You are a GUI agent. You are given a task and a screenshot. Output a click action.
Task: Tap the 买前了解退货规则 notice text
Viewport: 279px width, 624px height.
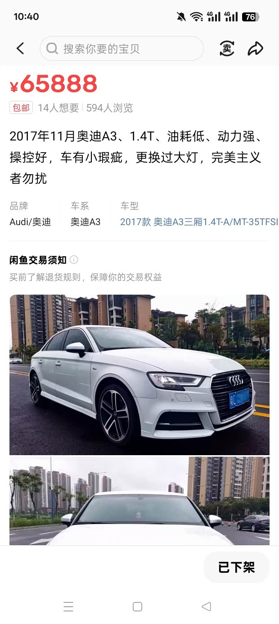pyautogui.click(x=85, y=277)
